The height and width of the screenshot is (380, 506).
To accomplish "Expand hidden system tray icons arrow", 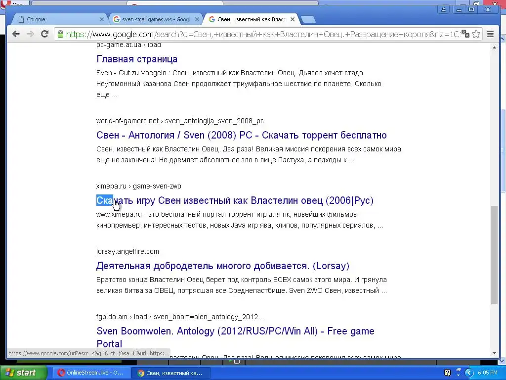I will click(x=469, y=373).
